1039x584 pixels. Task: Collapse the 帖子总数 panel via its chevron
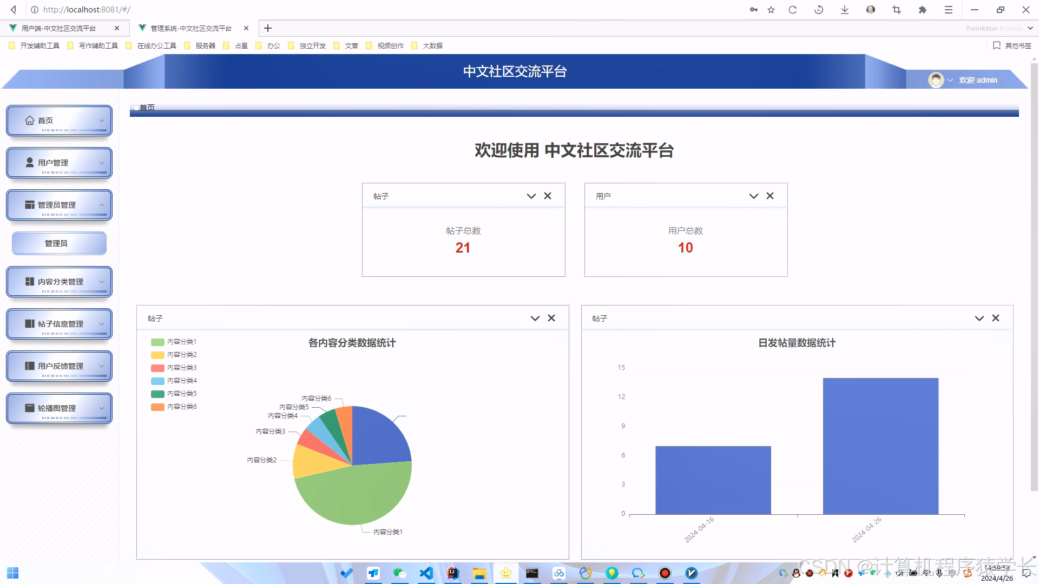point(530,196)
